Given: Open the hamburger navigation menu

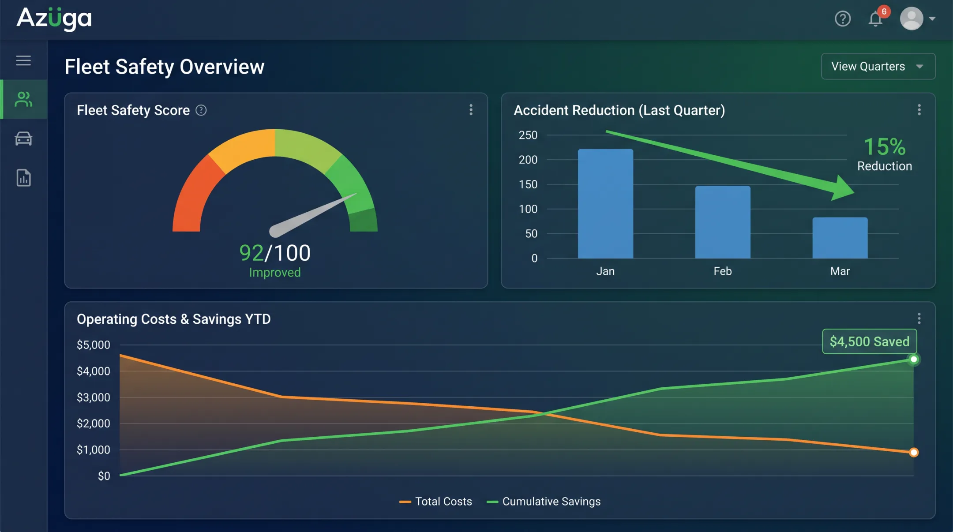Looking at the screenshot, I should point(23,60).
